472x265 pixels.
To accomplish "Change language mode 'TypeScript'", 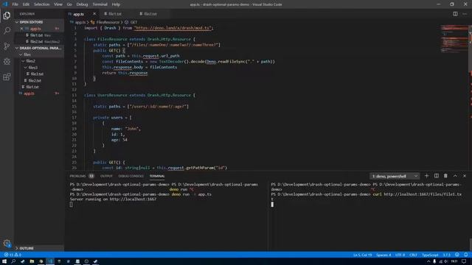I will pyautogui.click(x=430, y=255).
